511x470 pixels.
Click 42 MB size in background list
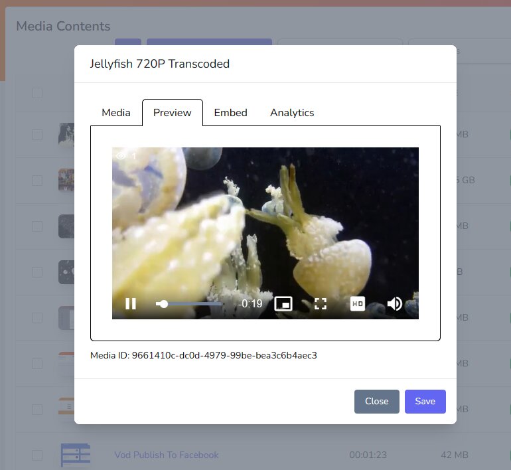tap(455, 455)
